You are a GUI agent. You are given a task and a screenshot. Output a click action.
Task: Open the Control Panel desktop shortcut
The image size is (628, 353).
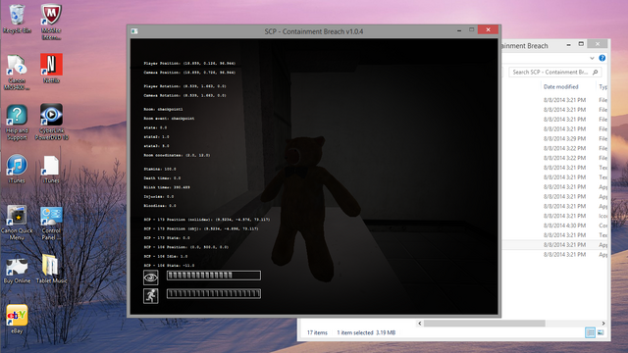pyautogui.click(x=51, y=223)
